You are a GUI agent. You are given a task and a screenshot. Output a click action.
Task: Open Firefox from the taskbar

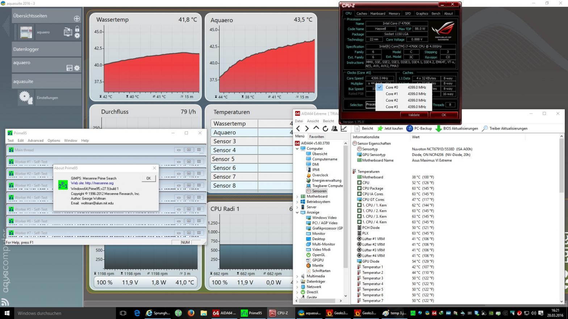click(191, 313)
